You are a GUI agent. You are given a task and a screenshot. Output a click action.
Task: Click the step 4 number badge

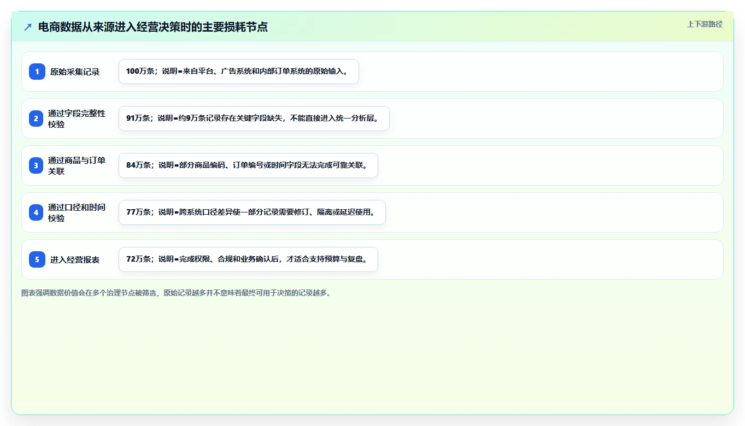(36, 212)
